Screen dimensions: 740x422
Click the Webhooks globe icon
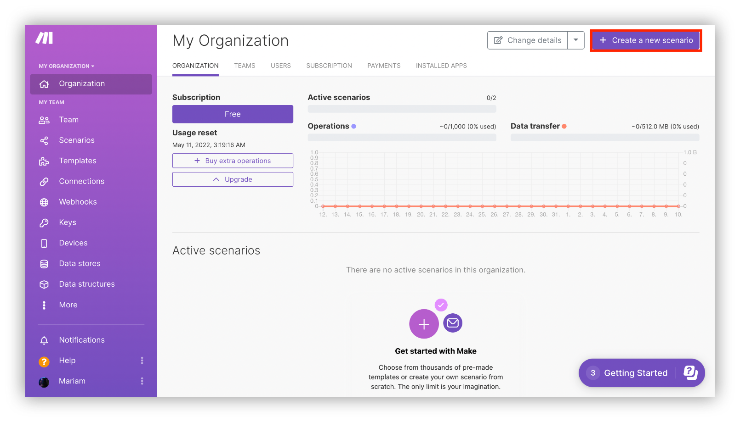(44, 202)
